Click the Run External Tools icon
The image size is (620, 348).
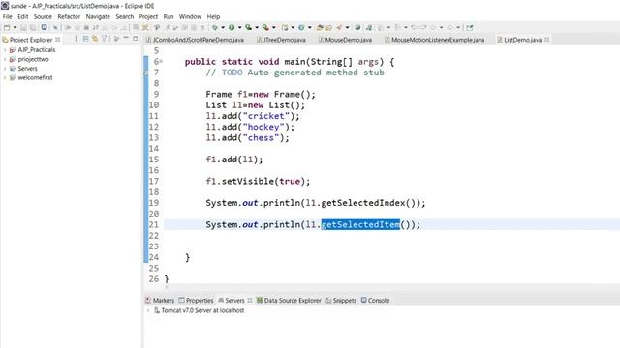pyautogui.click(x=265, y=28)
